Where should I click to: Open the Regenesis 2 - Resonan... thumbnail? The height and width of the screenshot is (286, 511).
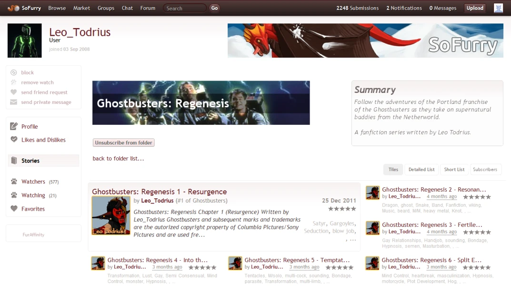tap(372, 193)
